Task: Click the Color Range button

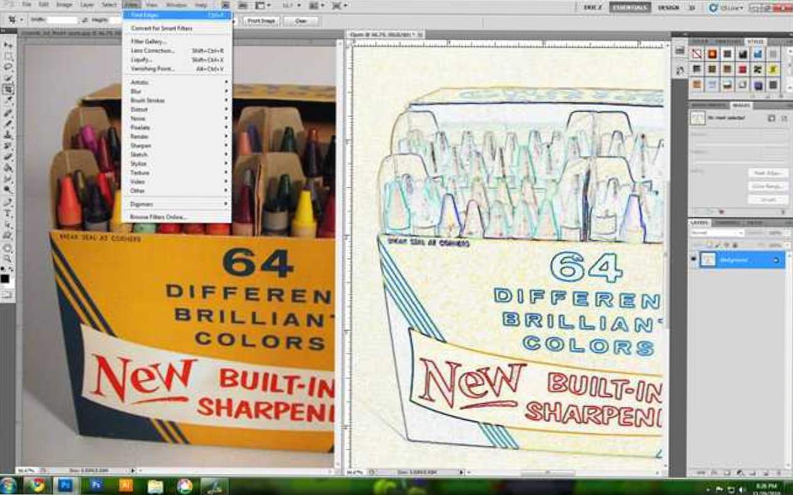Action: click(768, 186)
